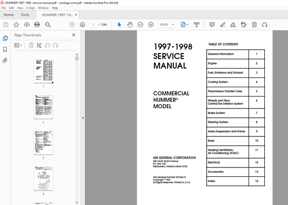The width and height of the screenshot is (288, 205).
Task: Click 'Brake System' contents entry
Action: click(216, 113)
